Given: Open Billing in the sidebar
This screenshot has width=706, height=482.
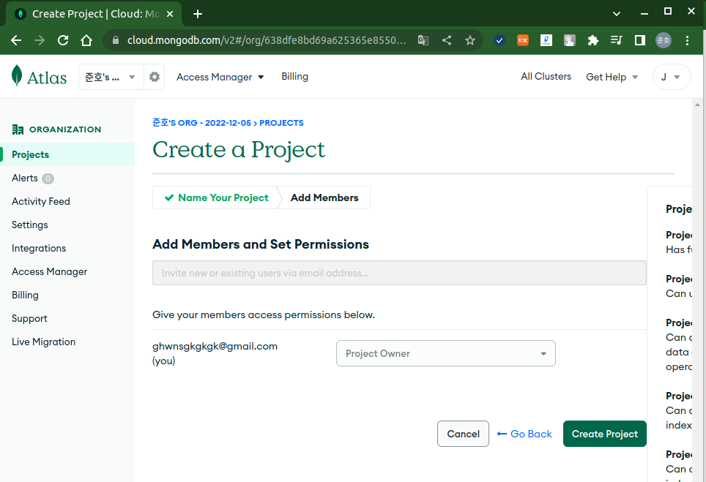Looking at the screenshot, I should click(x=25, y=295).
